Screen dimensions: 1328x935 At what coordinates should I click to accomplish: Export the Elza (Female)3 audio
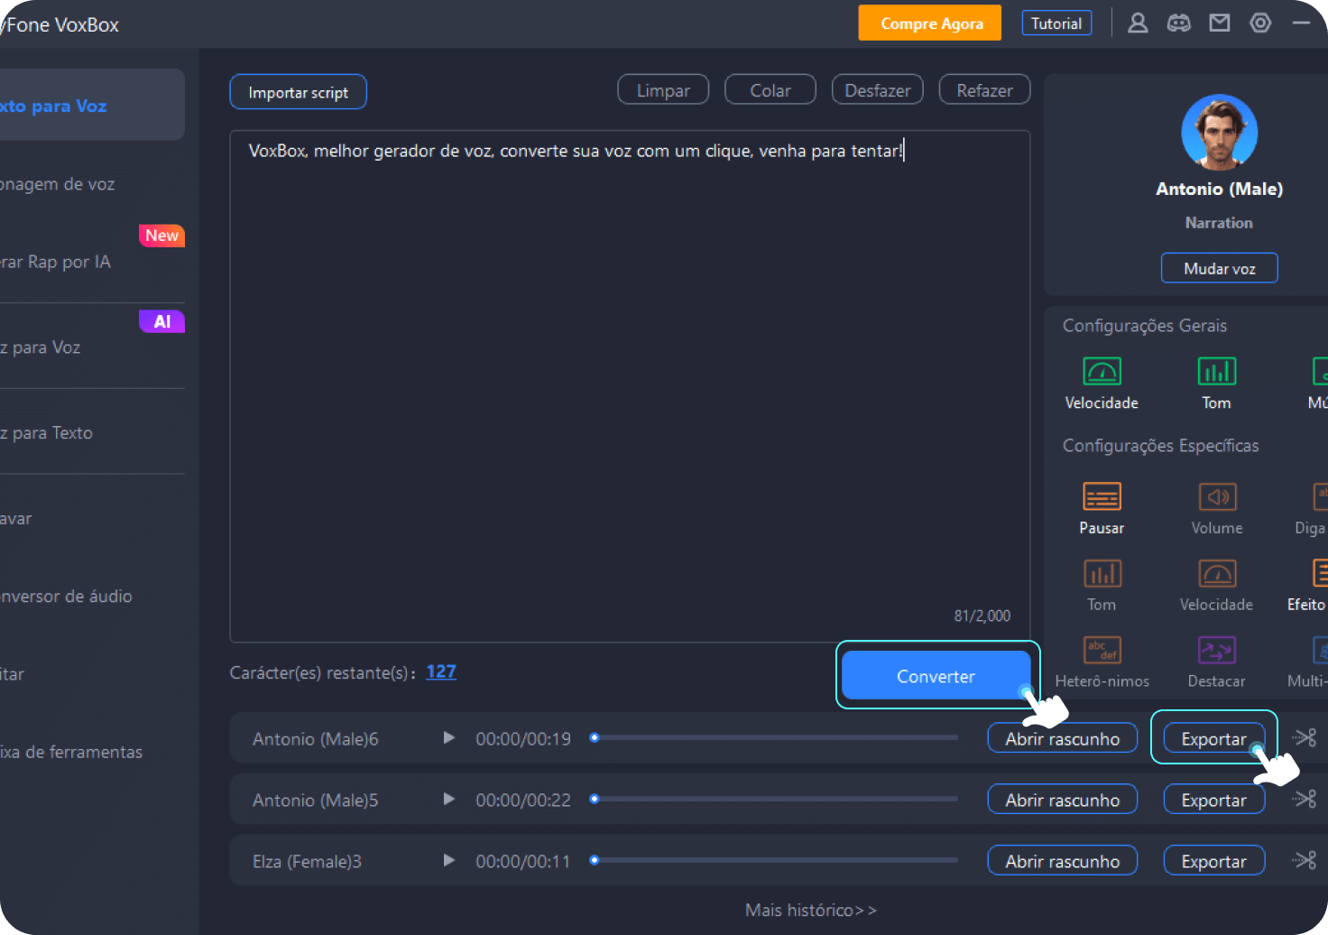tap(1213, 861)
